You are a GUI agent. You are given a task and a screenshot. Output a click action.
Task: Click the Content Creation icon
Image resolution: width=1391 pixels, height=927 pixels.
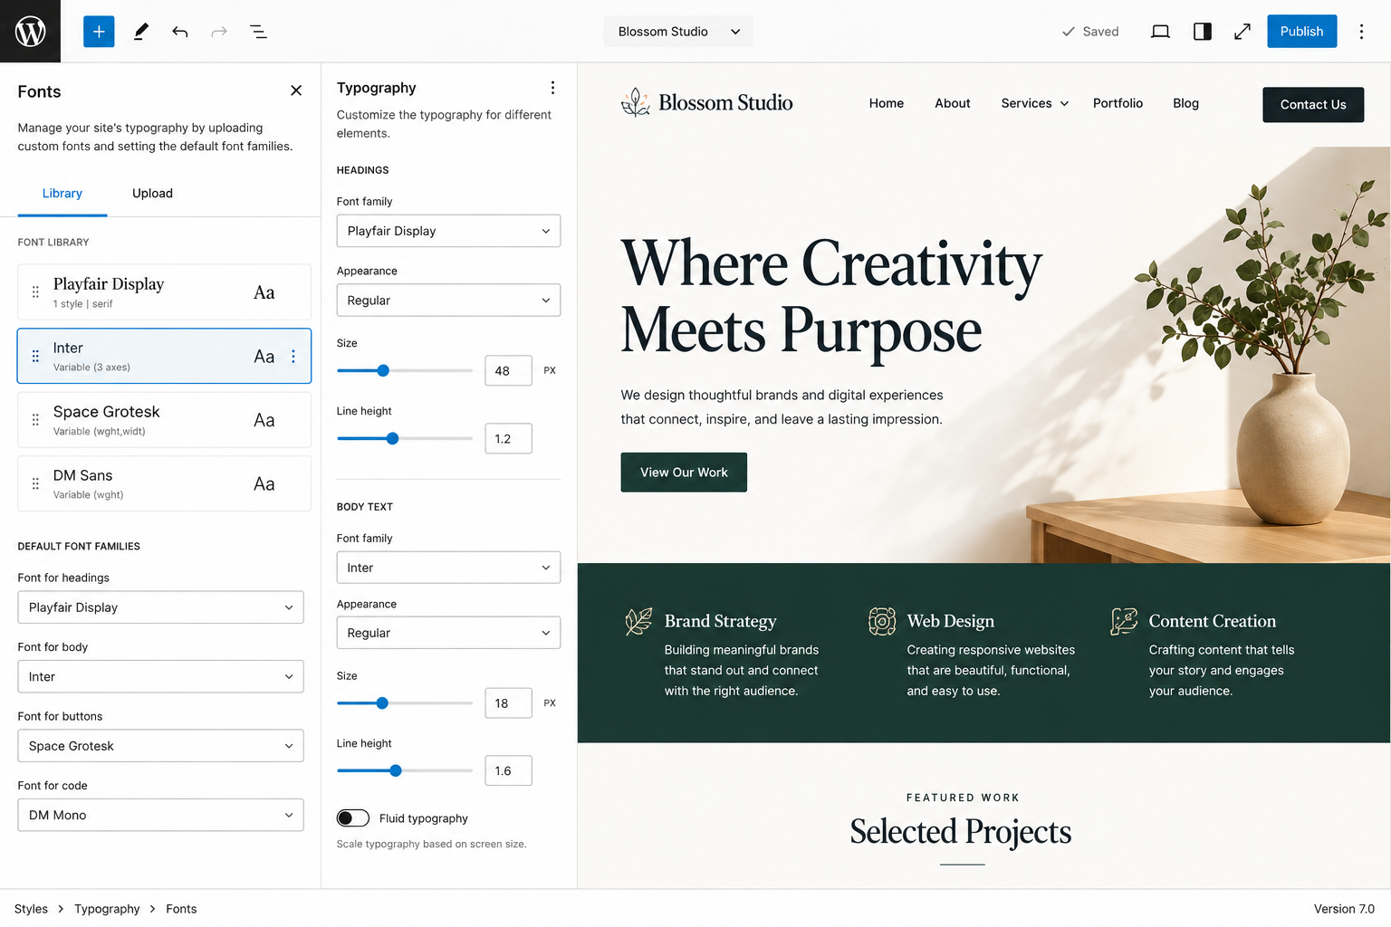click(x=1124, y=621)
